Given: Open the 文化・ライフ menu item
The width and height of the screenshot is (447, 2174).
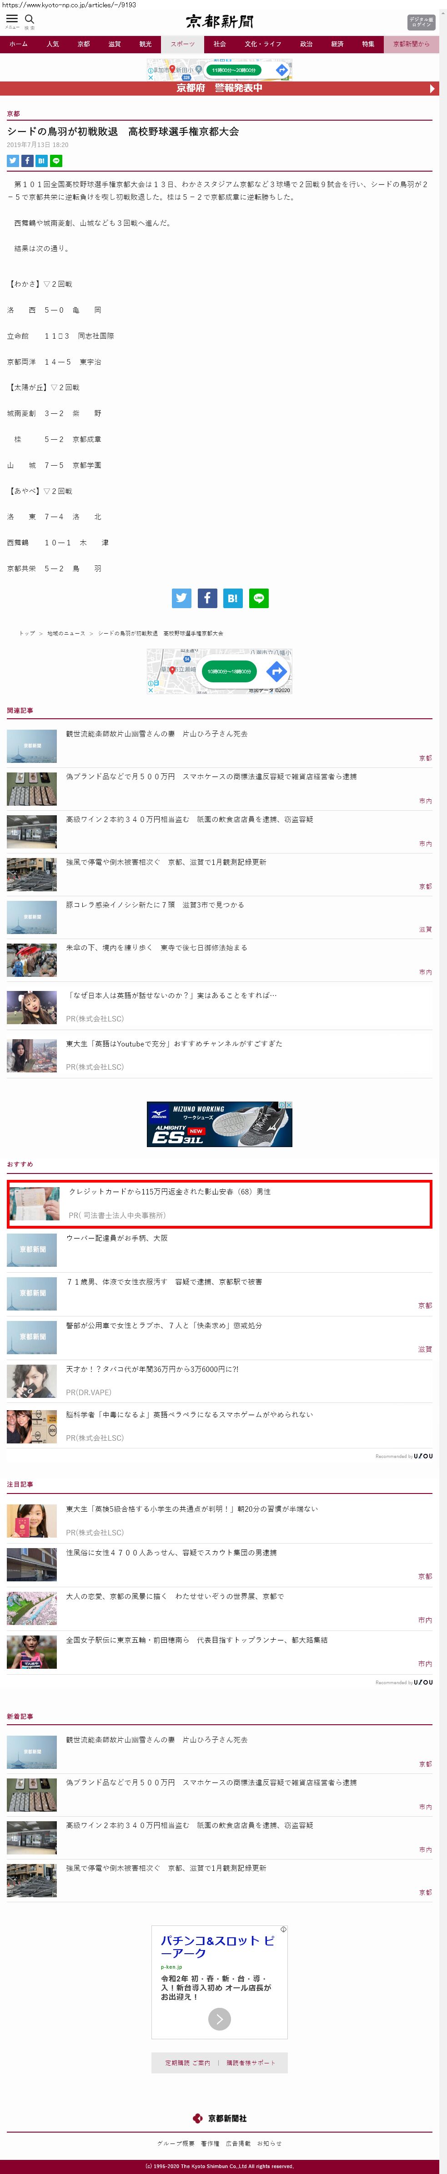Looking at the screenshot, I should point(263,44).
